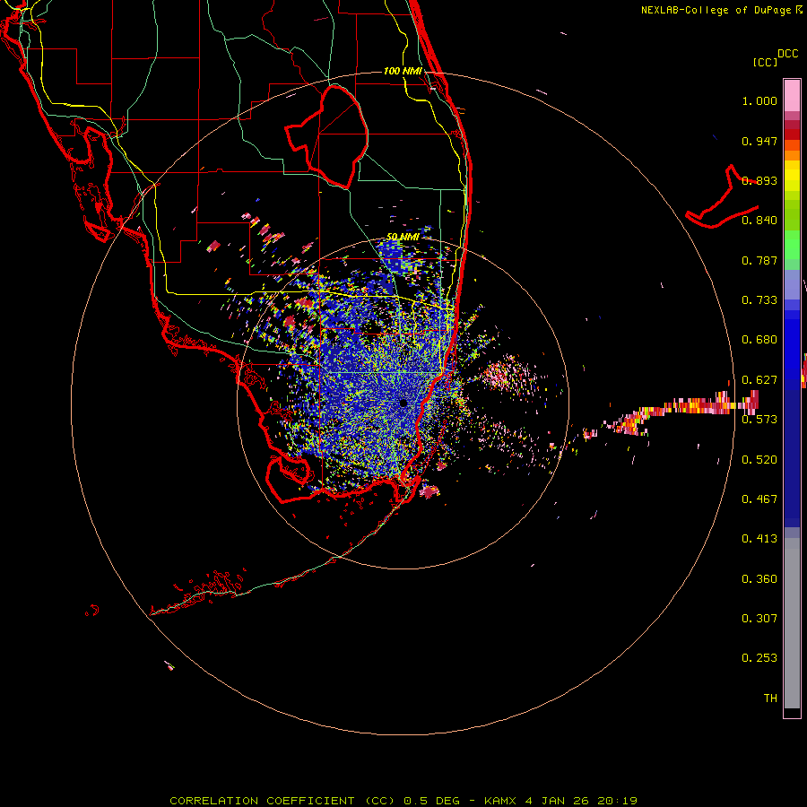
Task: Select the 0.893 color scale value
Action: coord(759,180)
